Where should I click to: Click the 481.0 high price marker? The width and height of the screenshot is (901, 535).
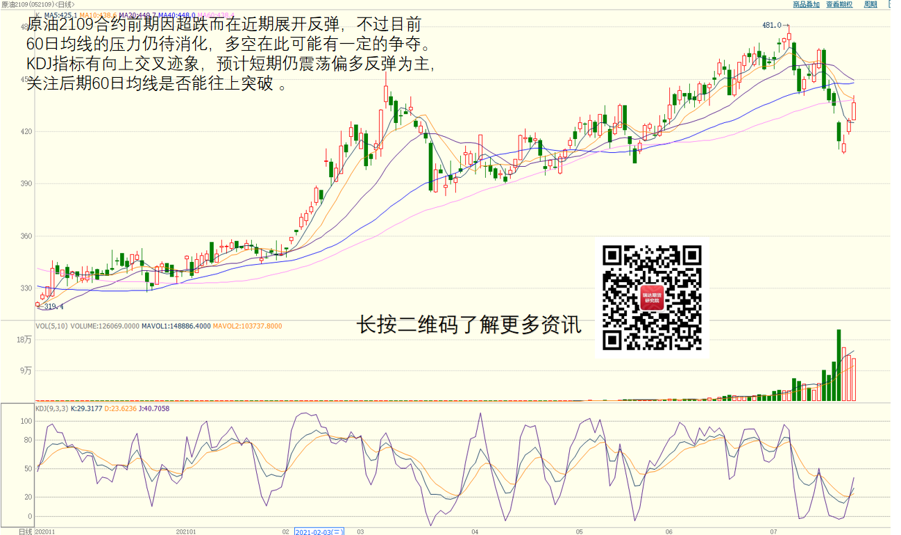[x=771, y=25]
